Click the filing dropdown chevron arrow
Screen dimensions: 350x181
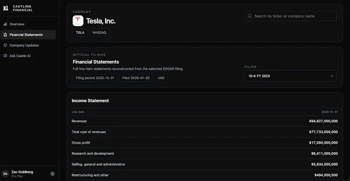332,76
